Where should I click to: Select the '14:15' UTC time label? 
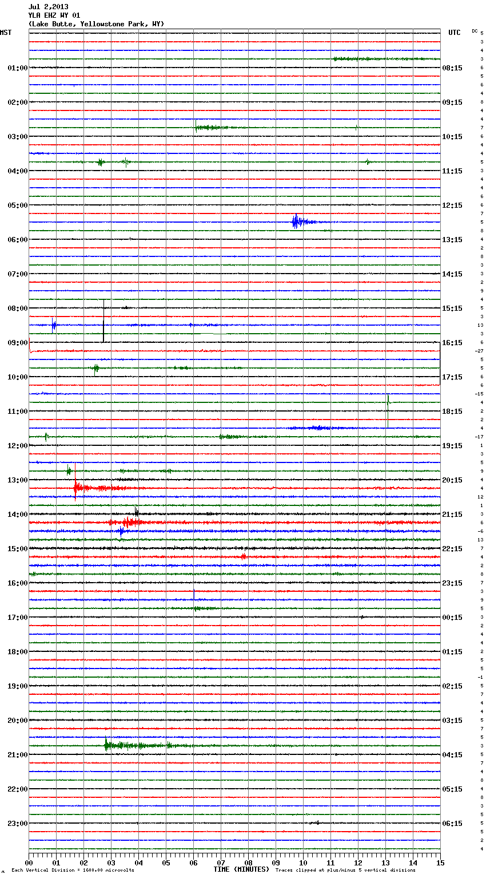[452, 274]
